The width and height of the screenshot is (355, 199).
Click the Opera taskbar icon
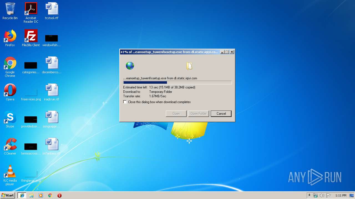coord(59,195)
